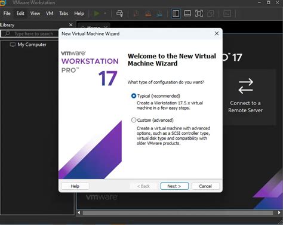The image size is (283, 225).
Task: Click the Cancel button in the wizard
Action: 205,186
